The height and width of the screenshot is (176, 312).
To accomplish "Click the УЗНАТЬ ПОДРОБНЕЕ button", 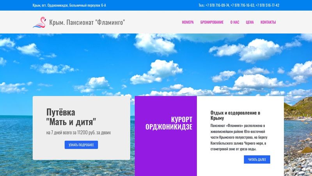I will tap(81, 145).
